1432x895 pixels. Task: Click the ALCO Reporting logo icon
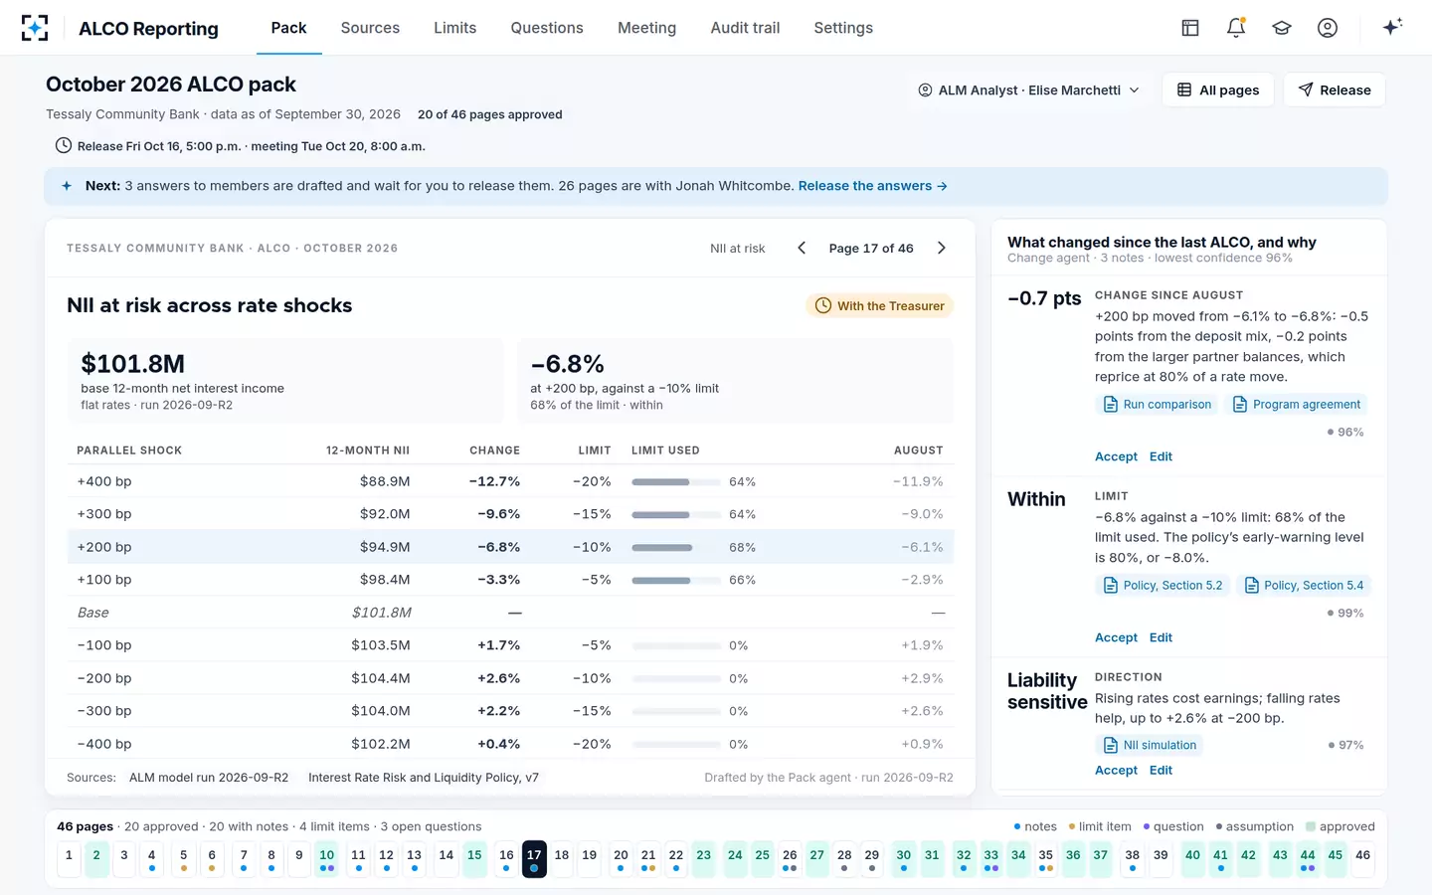35,28
